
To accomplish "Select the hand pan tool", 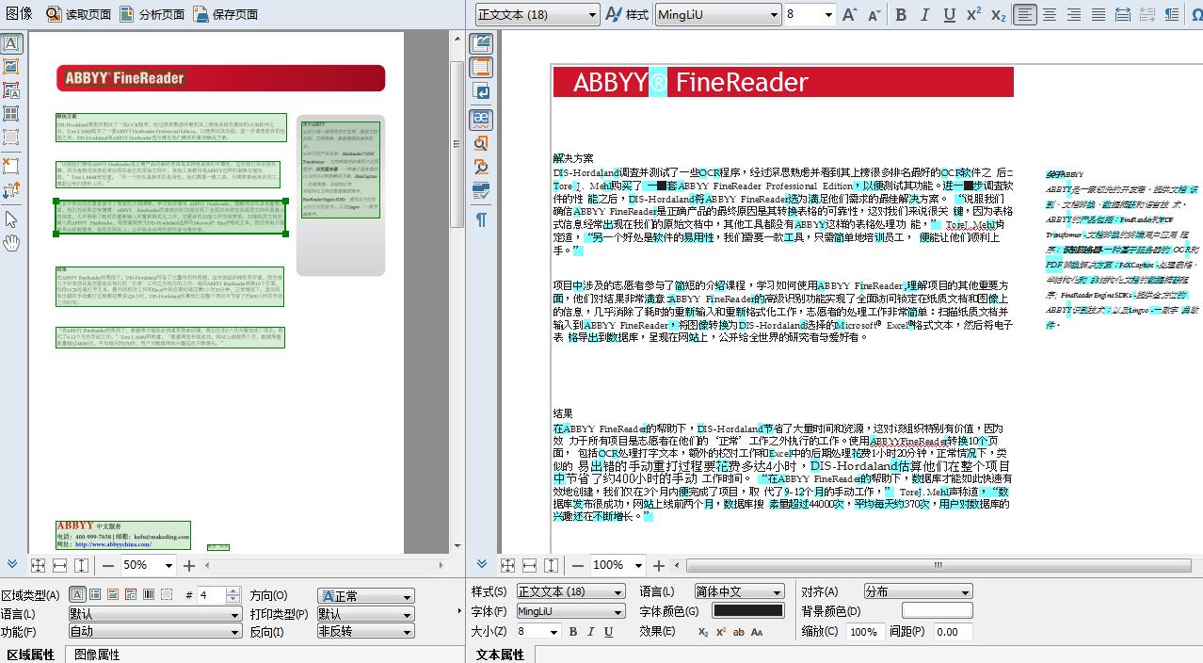I will (x=13, y=244).
